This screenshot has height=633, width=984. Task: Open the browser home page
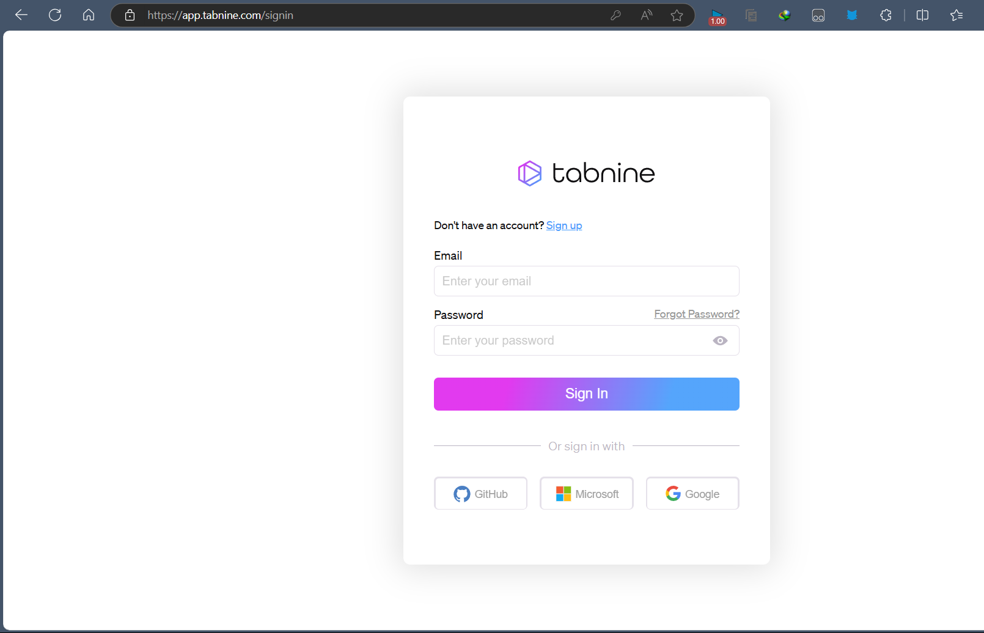click(x=89, y=15)
